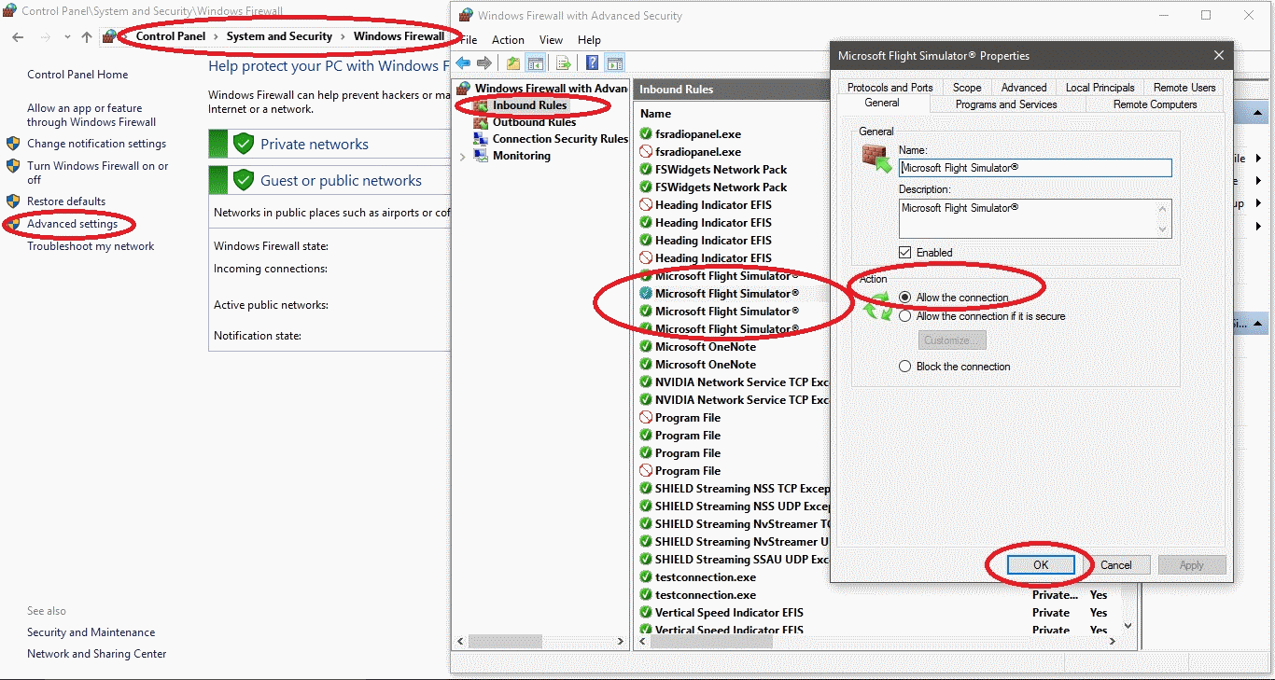Click gray forward arrow in Firewall console toolbar
This screenshot has height=680, width=1275.
tap(484, 63)
